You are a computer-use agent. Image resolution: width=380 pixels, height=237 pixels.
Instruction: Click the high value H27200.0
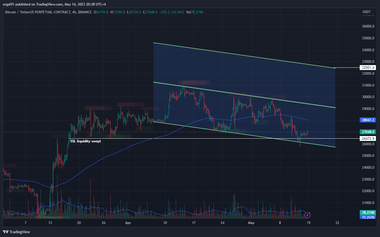click(x=118, y=12)
